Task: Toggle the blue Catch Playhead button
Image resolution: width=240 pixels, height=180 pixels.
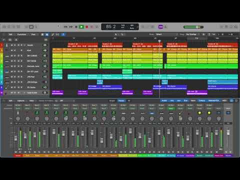Action: tap(63, 34)
